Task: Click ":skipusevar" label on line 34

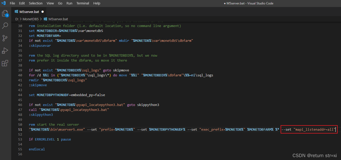Action: click(x=40, y=45)
